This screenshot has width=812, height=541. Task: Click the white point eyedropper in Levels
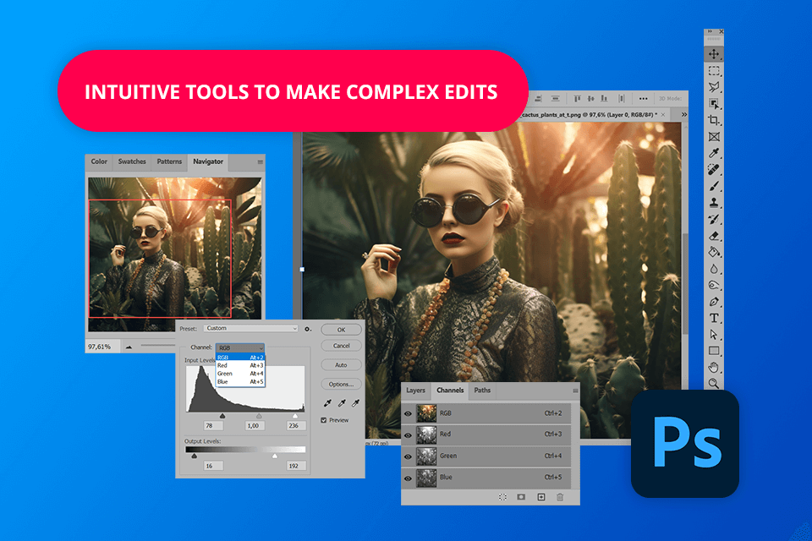tap(356, 402)
